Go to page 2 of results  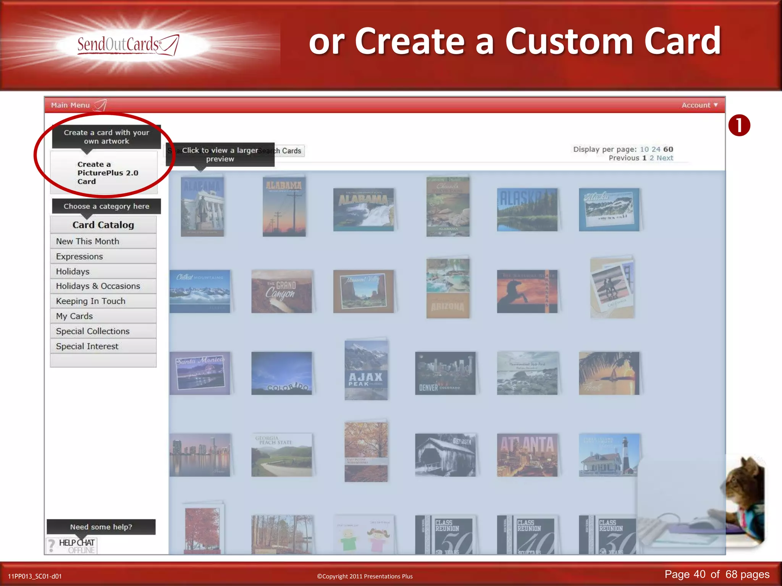[652, 158]
